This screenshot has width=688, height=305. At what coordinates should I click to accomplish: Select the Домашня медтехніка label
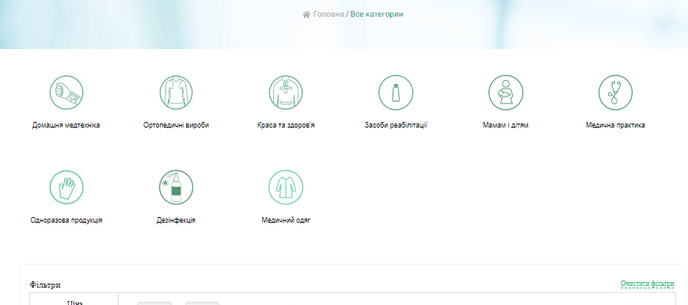click(67, 125)
